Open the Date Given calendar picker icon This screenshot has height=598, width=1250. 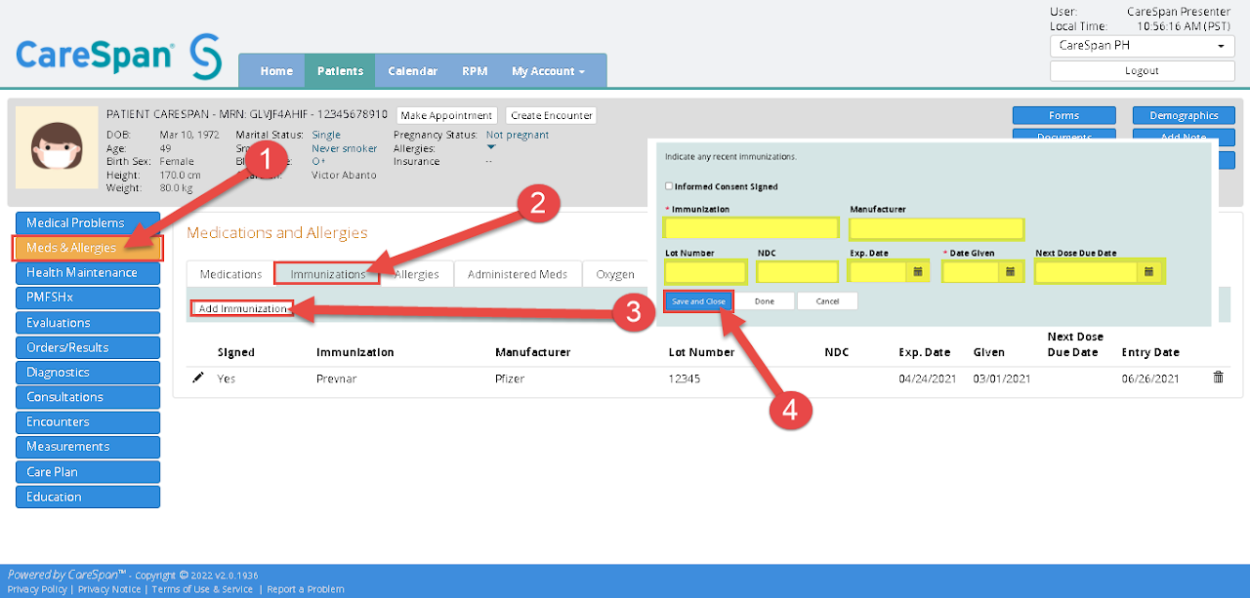pyautogui.click(x=1010, y=271)
